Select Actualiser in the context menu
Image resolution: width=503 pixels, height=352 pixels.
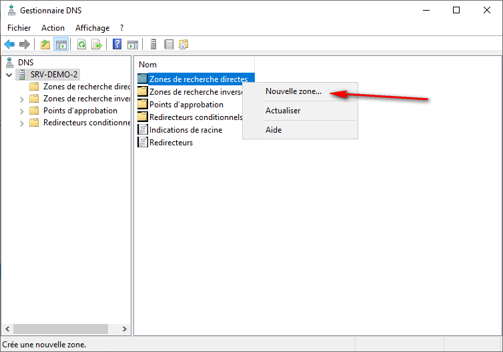(283, 111)
